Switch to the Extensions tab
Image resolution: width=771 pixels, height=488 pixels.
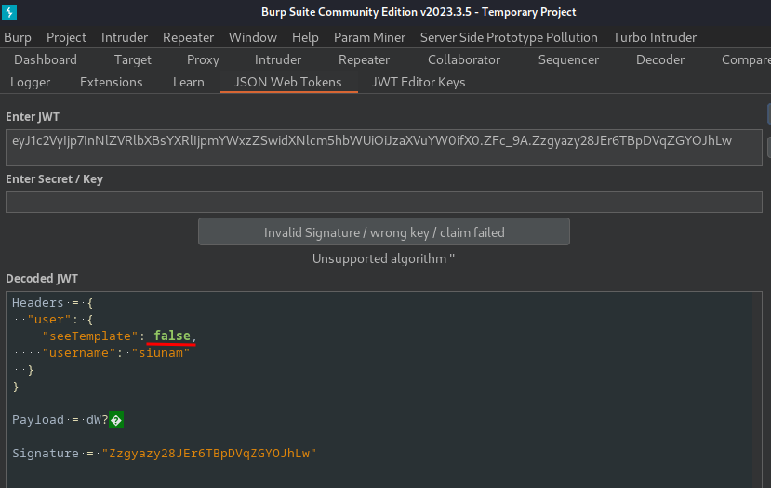pos(111,82)
